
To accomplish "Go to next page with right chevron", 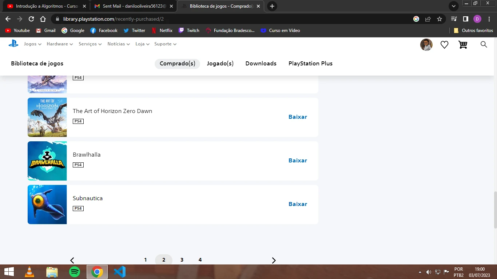I will pyautogui.click(x=274, y=260).
